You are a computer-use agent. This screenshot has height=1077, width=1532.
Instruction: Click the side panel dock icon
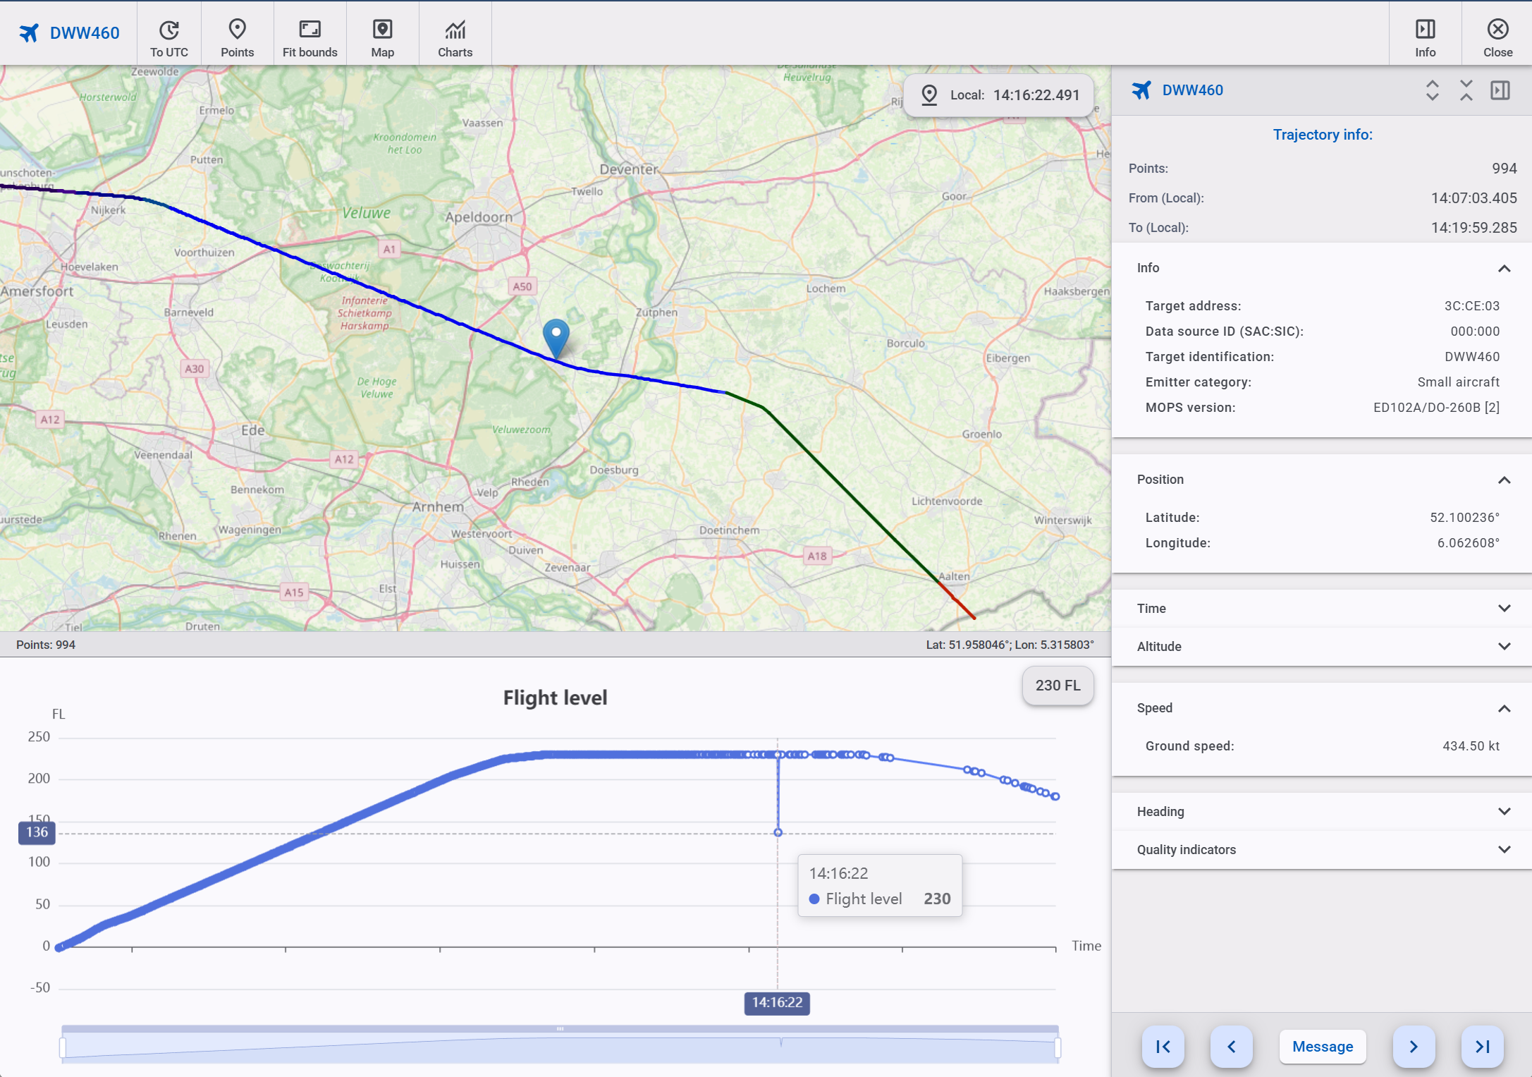tap(1500, 90)
